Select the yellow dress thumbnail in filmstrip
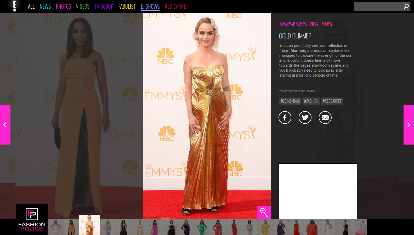This screenshot has height=235, width=414. [x=265, y=227]
